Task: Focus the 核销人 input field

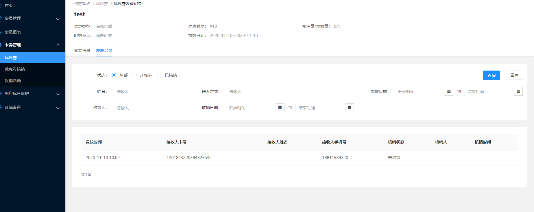Action: [149, 108]
